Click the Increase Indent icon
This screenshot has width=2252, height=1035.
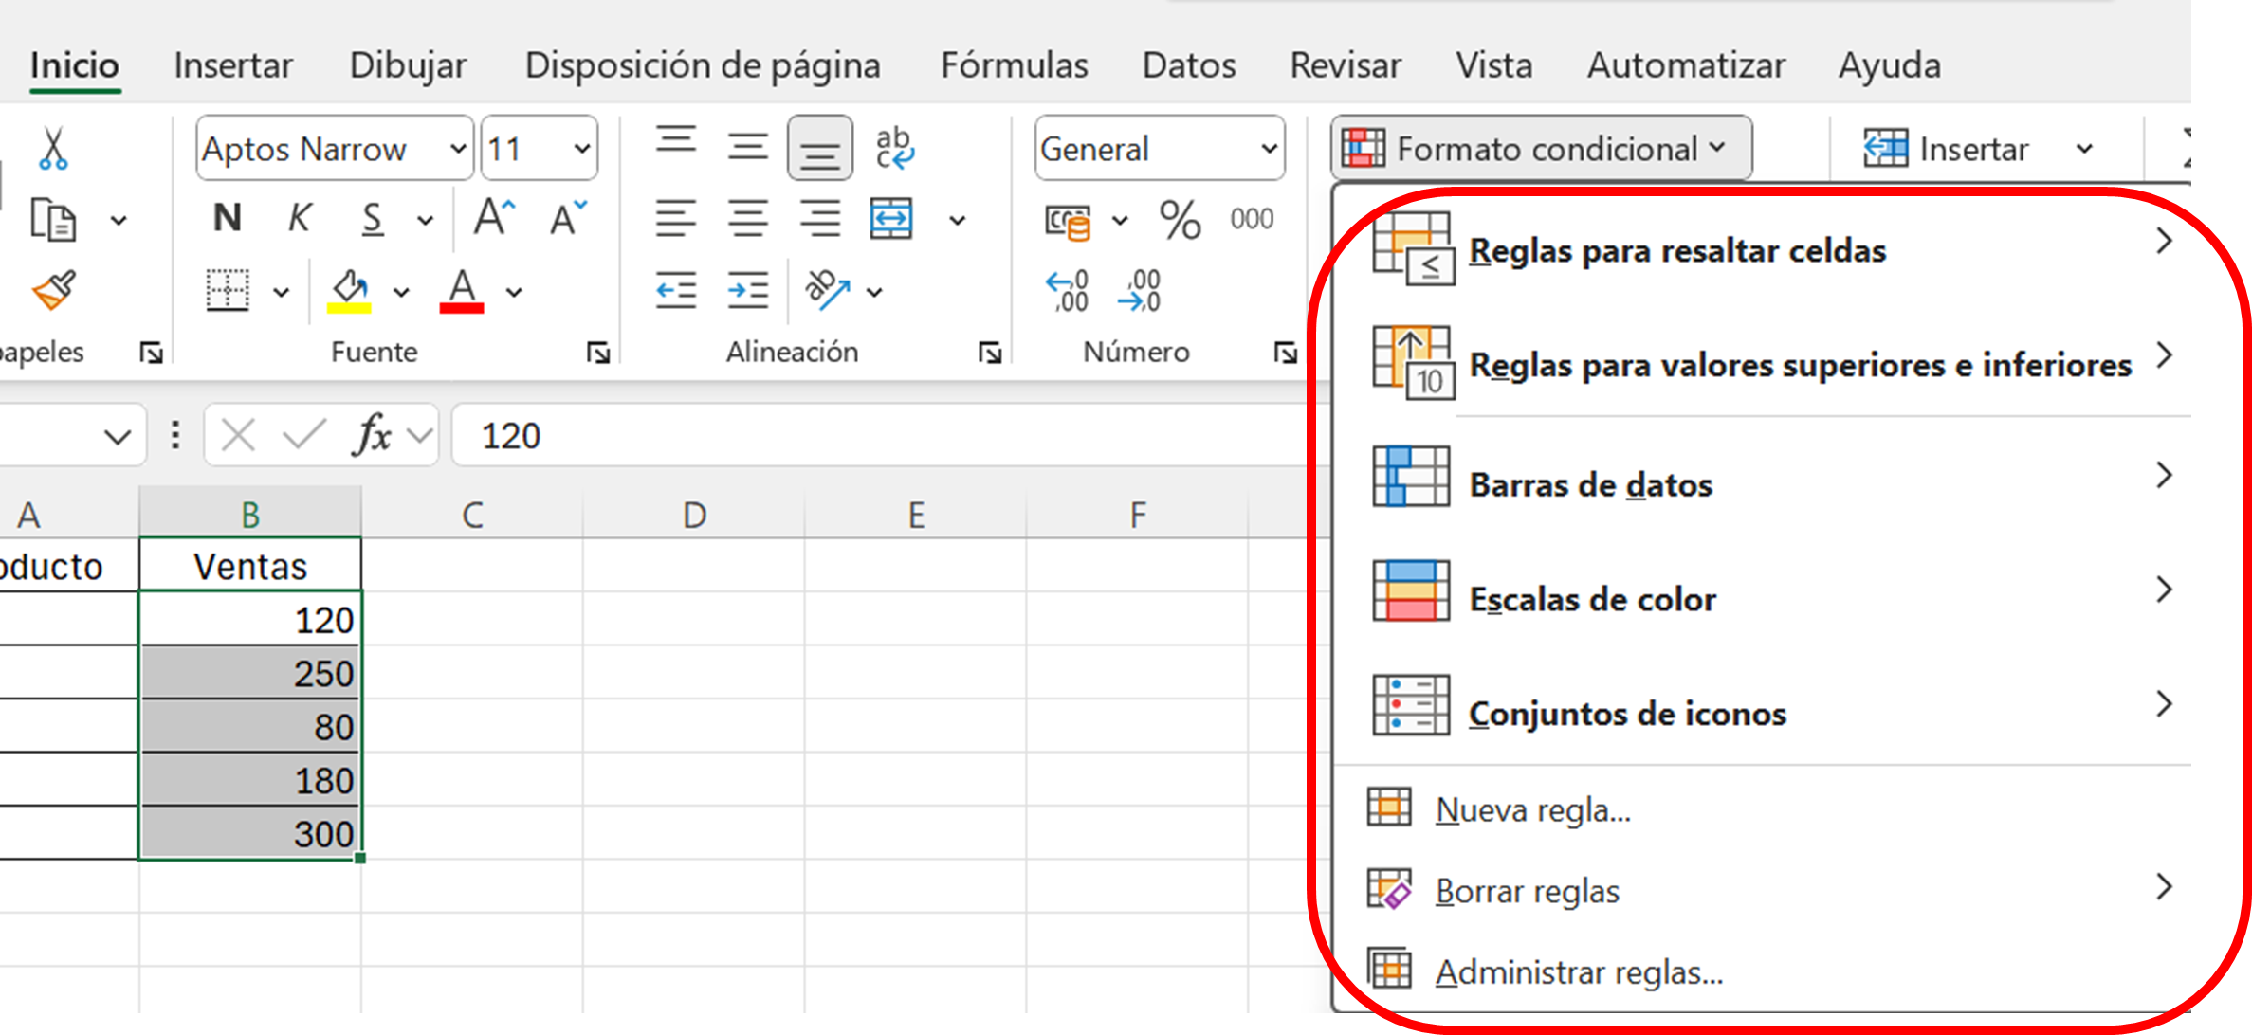747,290
